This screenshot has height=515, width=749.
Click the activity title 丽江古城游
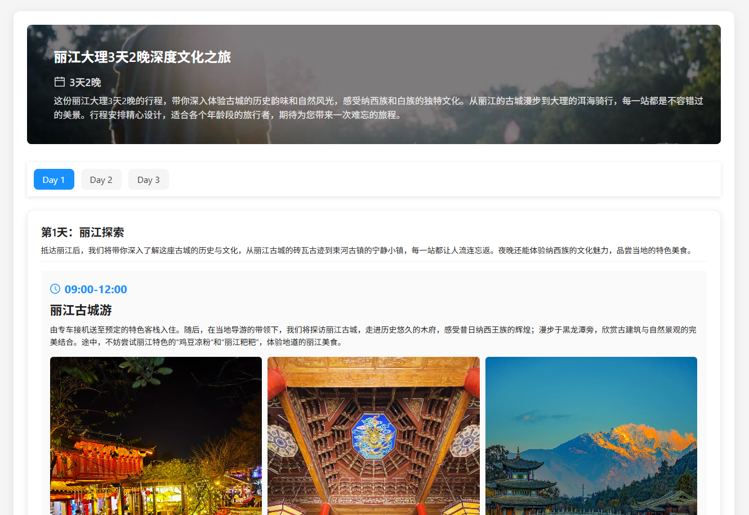coord(81,310)
